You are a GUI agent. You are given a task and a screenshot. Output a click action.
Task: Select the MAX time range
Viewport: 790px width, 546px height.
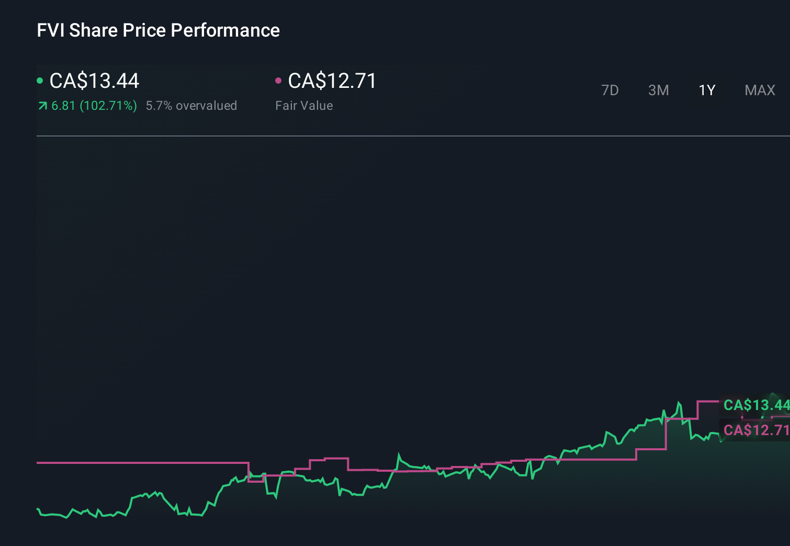(x=759, y=90)
